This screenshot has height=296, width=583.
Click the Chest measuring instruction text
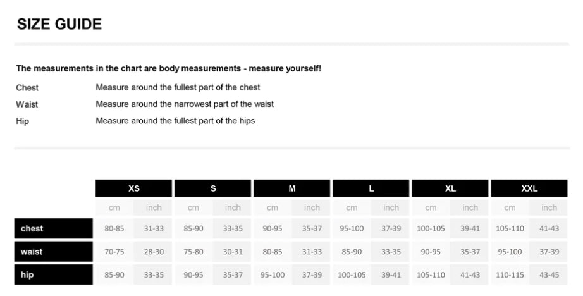pos(178,87)
